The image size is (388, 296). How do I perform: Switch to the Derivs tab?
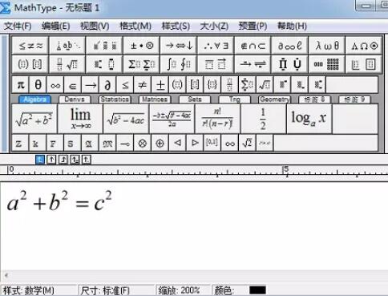pos(75,99)
